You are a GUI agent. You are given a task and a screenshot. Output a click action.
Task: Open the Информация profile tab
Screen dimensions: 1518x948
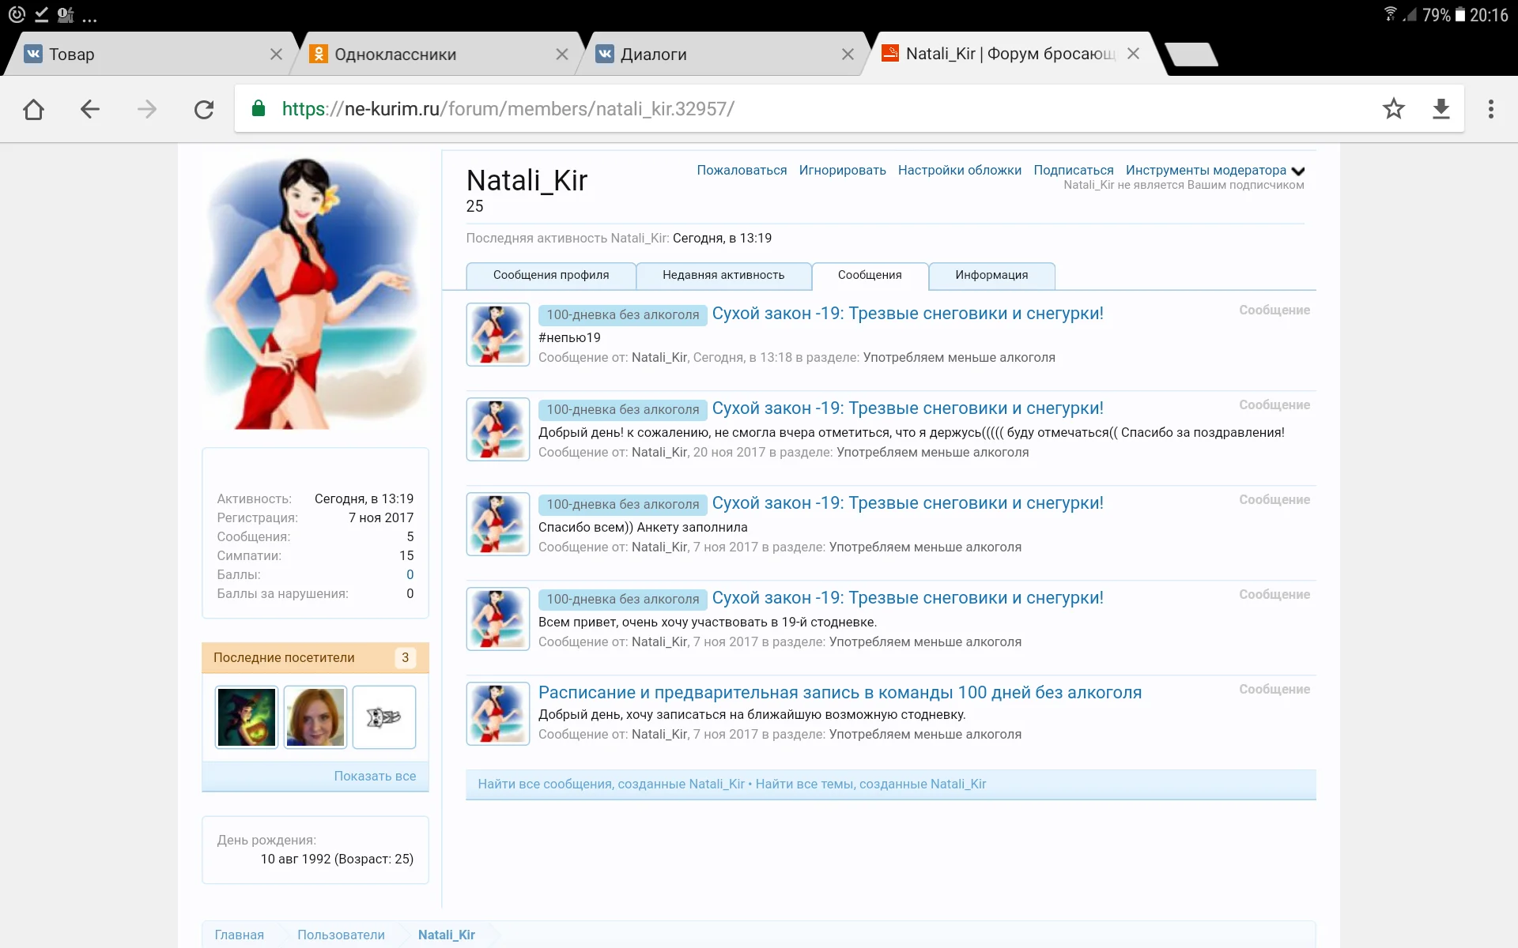991,276
